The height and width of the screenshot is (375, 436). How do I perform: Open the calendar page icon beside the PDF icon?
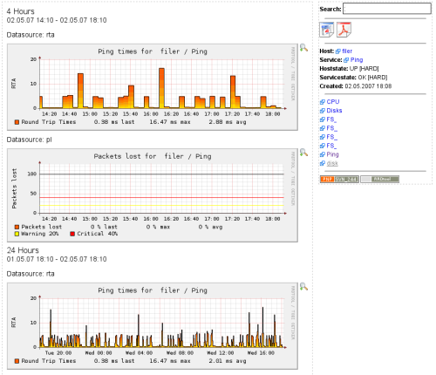[326, 30]
